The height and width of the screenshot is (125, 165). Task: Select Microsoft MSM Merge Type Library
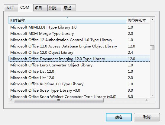[79, 33]
